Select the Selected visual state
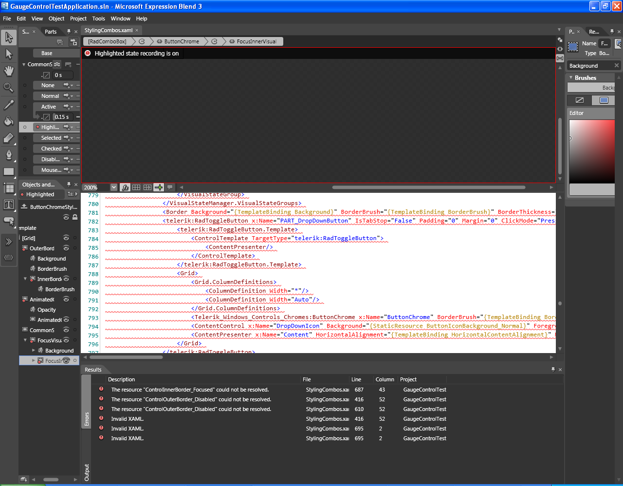623x486 pixels. click(51, 138)
